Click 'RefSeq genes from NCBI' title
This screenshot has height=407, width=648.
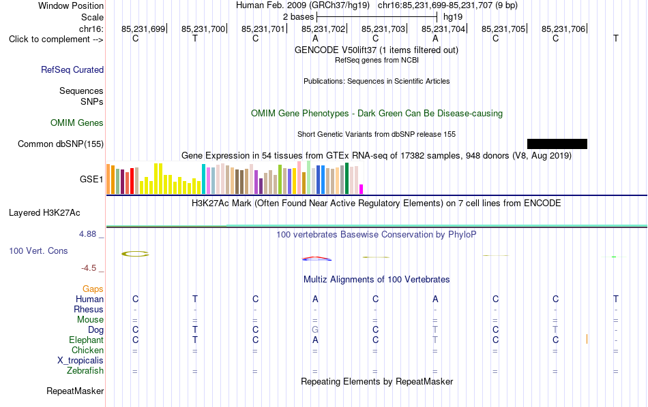[377, 60]
